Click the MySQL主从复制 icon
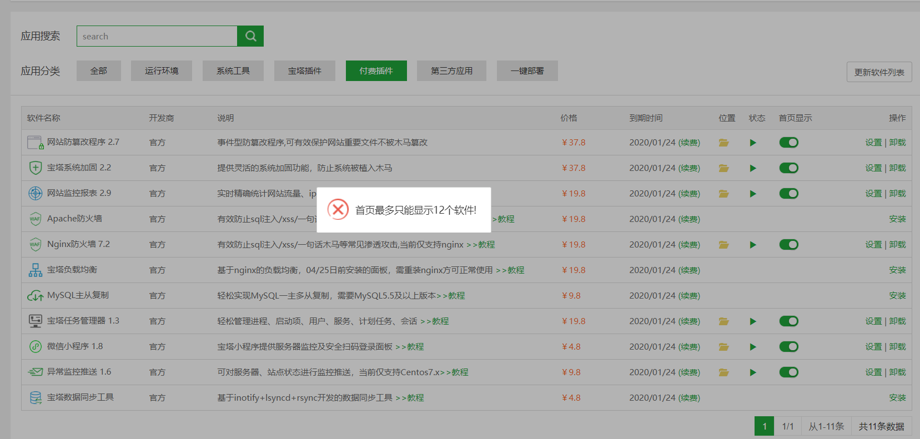This screenshot has height=439, width=920. [36, 296]
